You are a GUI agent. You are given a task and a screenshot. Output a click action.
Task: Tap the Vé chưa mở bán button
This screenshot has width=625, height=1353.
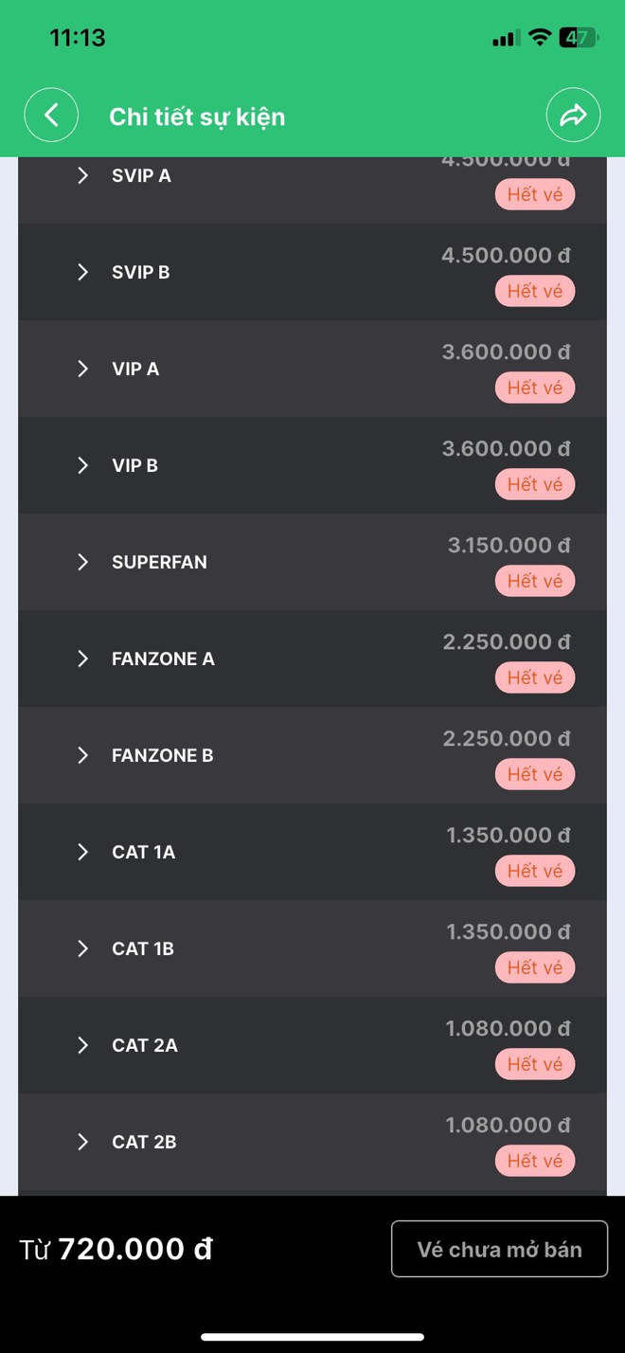click(500, 1249)
